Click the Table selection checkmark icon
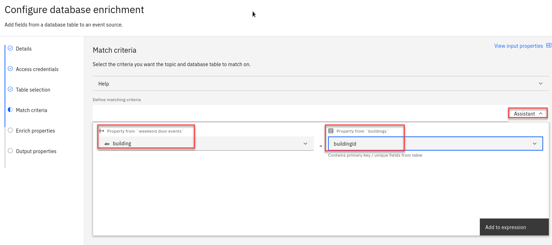 [x=10, y=89]
